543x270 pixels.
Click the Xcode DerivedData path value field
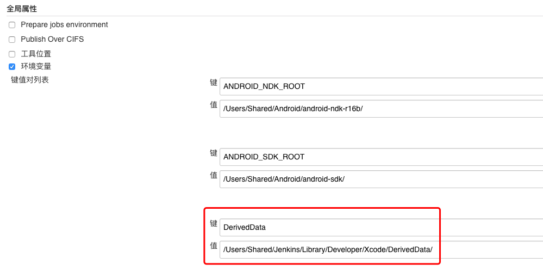380,249
